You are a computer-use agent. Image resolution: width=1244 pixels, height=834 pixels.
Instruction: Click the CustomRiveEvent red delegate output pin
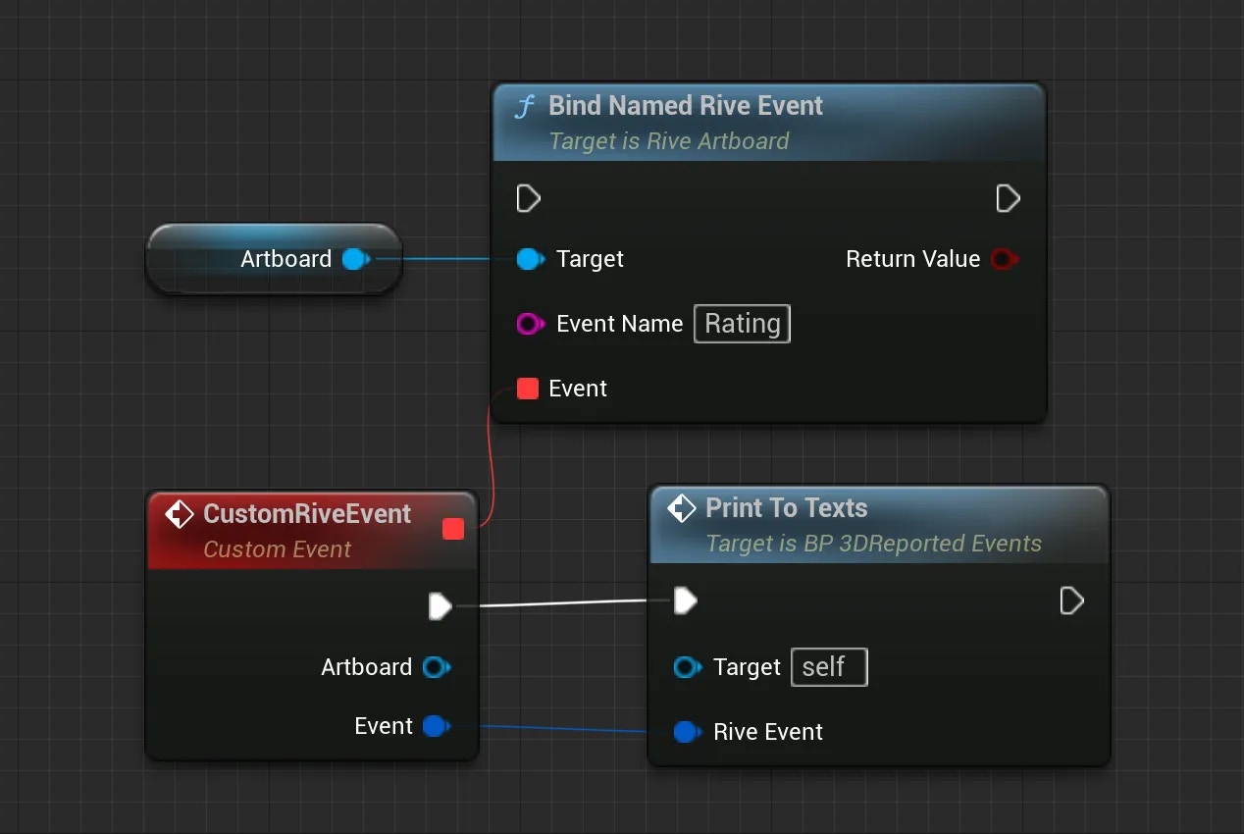click(453, 529)
